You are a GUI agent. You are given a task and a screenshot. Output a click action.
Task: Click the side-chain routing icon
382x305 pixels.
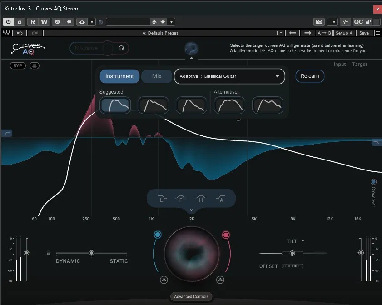(x=82, y=22)
